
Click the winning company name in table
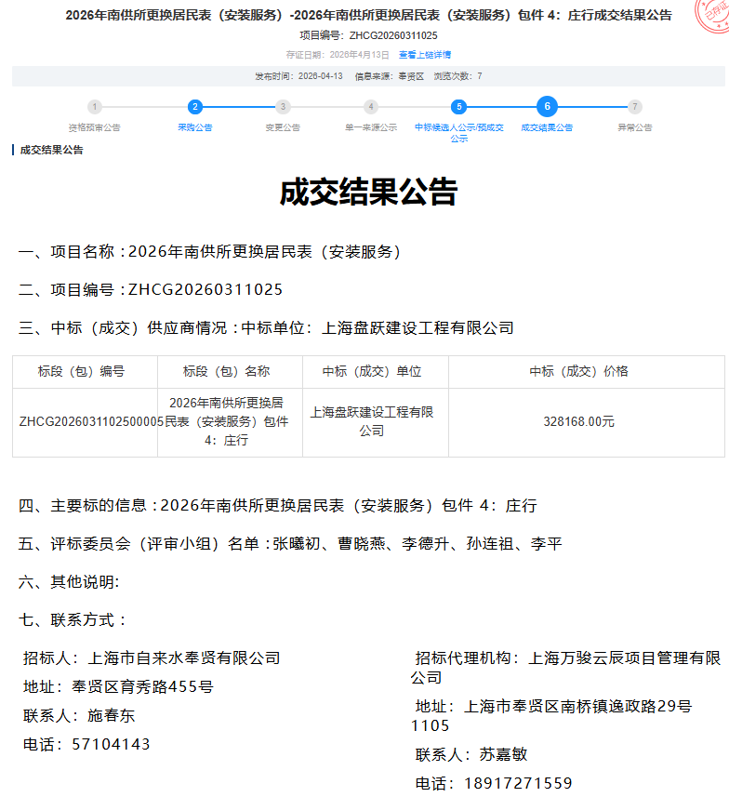(372, 421)
